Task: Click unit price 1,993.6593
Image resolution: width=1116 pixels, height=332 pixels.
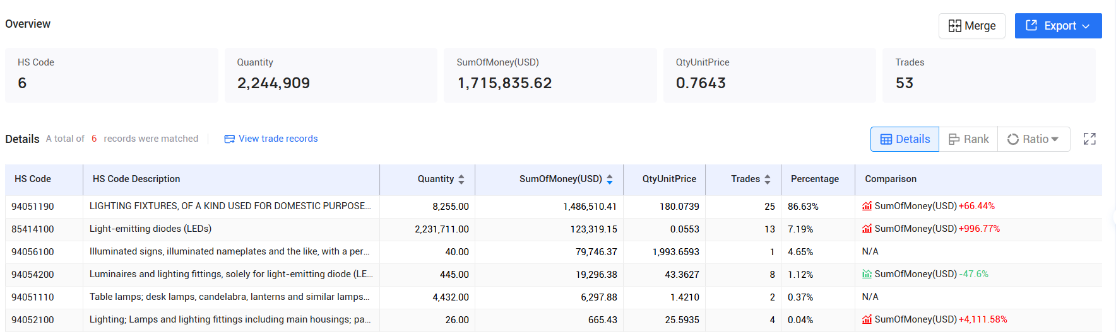Action: point(676,252)
